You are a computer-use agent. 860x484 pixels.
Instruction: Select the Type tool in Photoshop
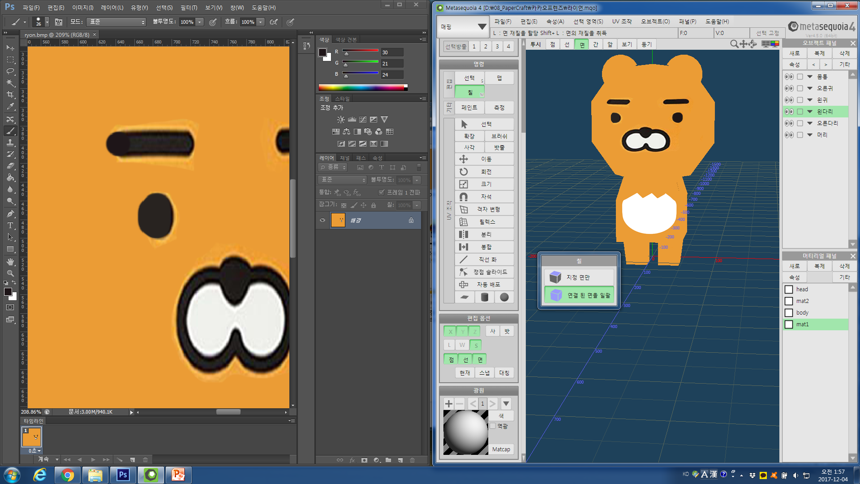(10, 225)
